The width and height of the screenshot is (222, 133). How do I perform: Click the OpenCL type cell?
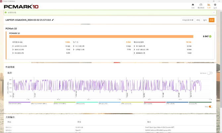(x=78, y=130)
